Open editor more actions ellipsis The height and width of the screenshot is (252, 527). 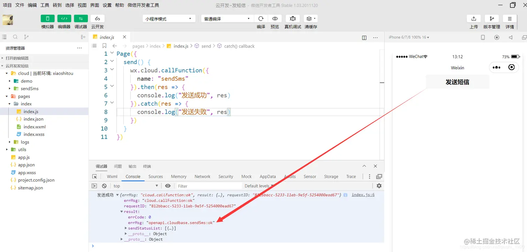click(x=375, y=38)
